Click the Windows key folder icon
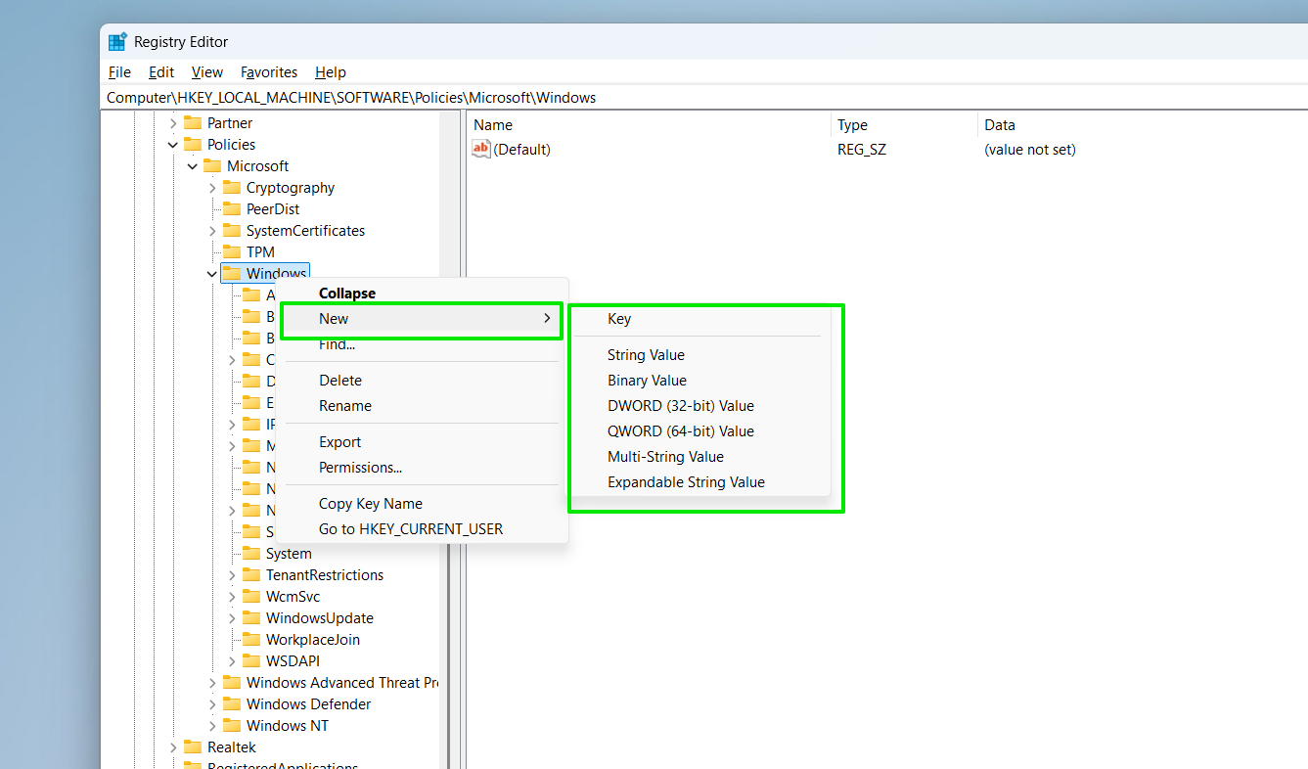 tap(232, 274)
